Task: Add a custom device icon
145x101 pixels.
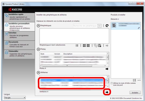Action: click(x=100, y=46)
